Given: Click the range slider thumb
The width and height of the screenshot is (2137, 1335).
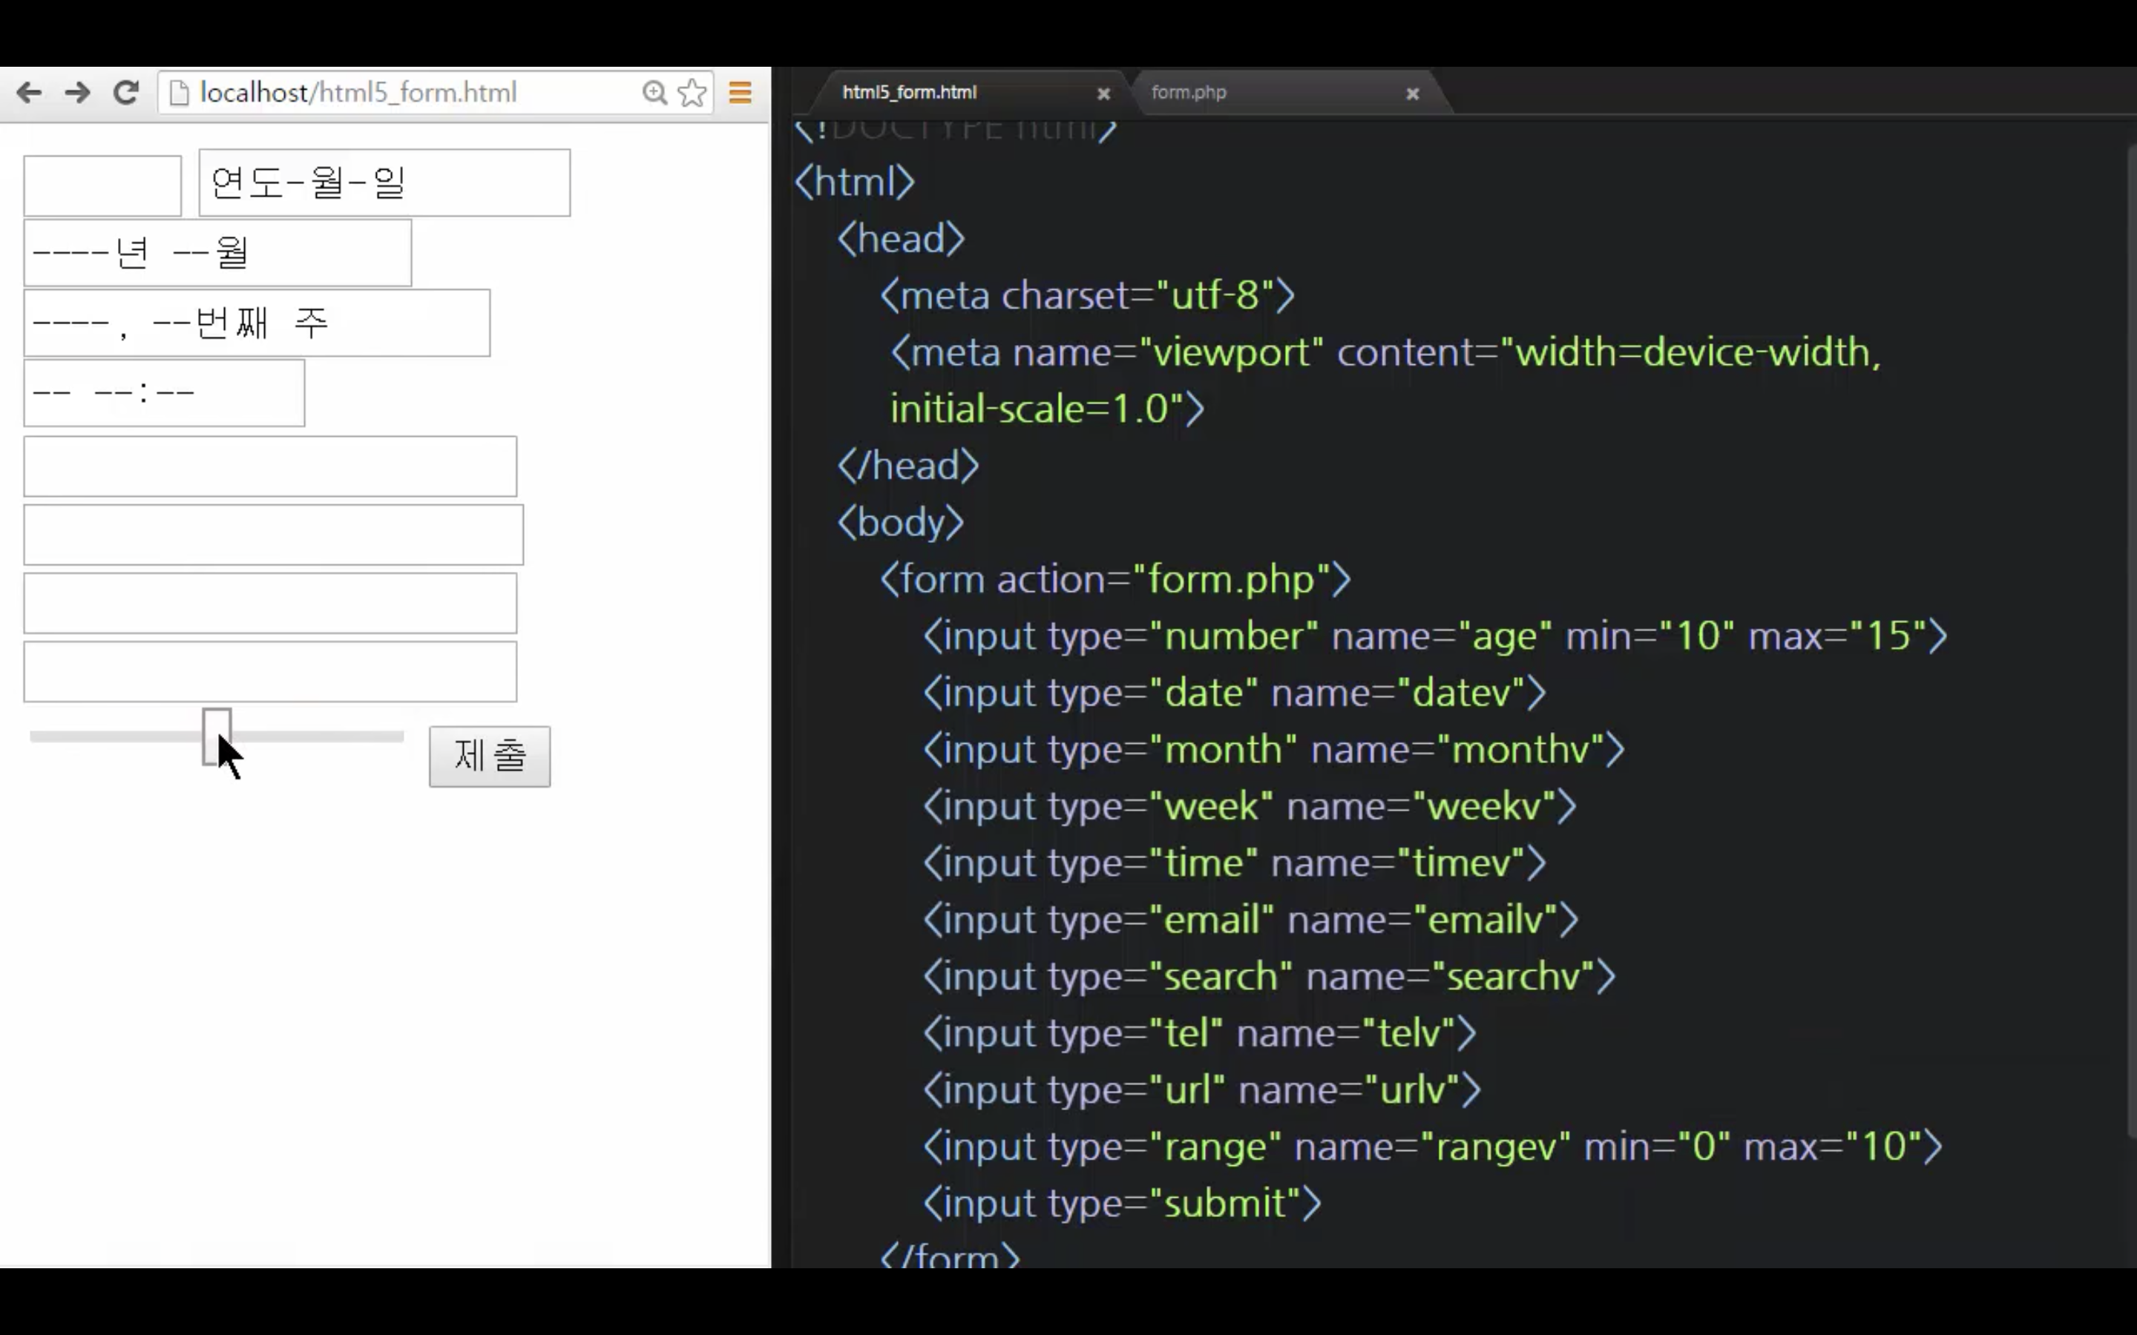Looking at the screenshot, I should click(x=217, y=736).
